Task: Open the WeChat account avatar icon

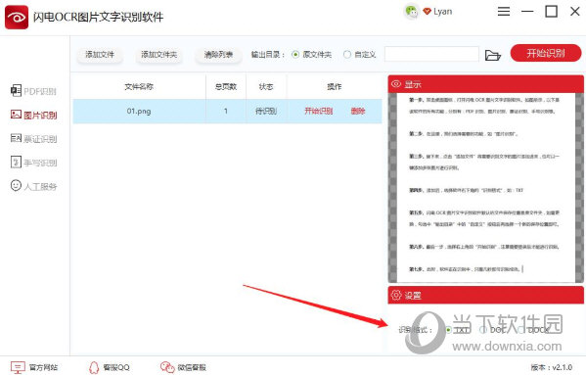Action: [x=412, y=12]
